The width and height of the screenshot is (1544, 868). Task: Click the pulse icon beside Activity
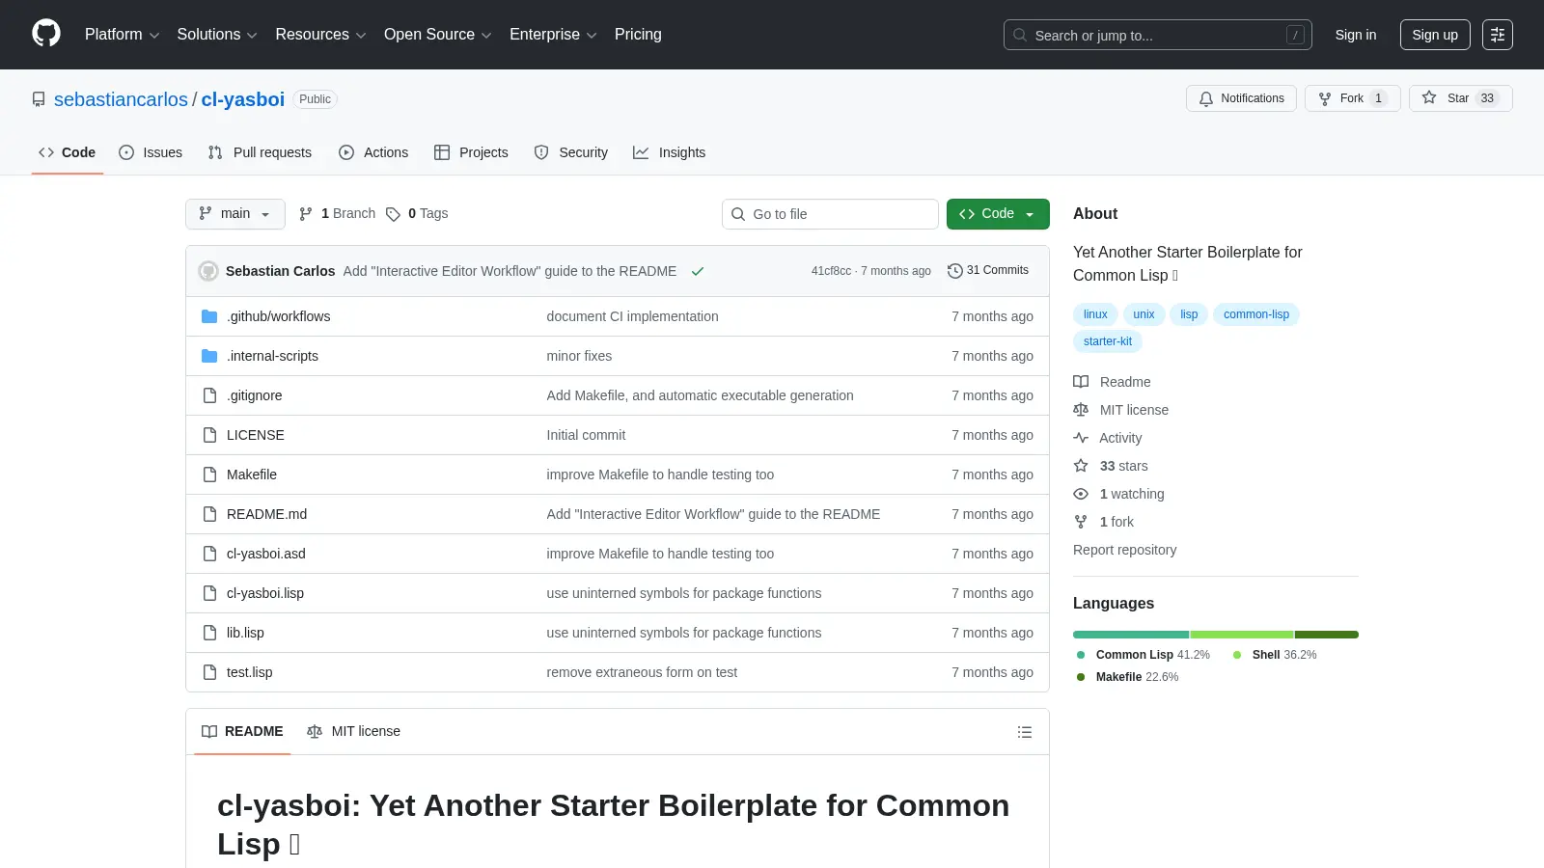click(x=1081, y=438)
